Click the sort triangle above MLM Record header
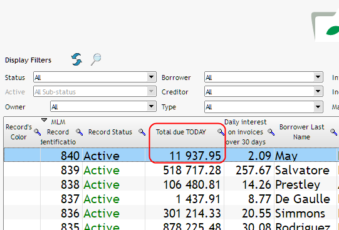339x230 pixels. [44, 120]
